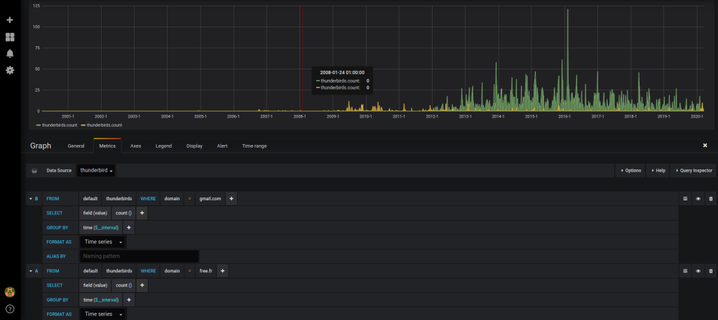Toggle visibility of query B

[x=698, y=199]
